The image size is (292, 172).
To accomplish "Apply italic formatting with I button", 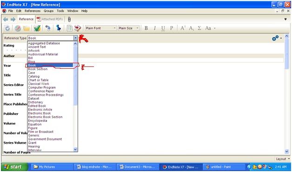I will (x=154, y=28).
